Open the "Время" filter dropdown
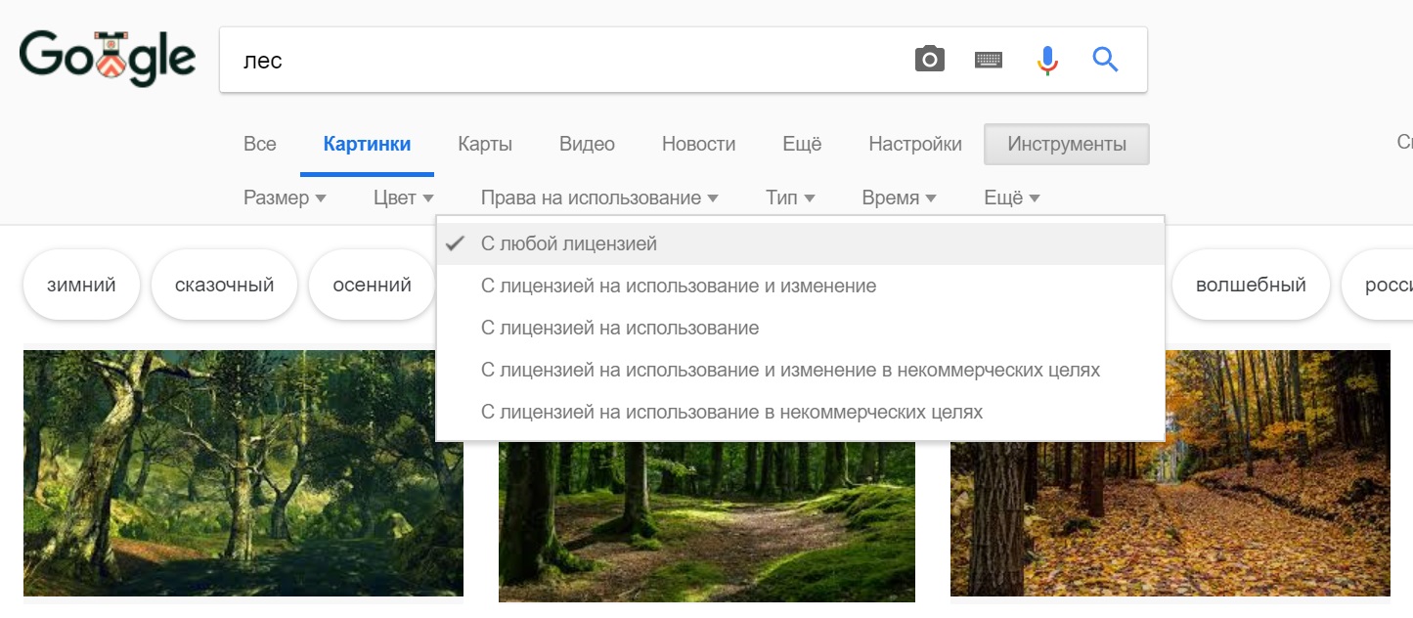 point(899,199)
